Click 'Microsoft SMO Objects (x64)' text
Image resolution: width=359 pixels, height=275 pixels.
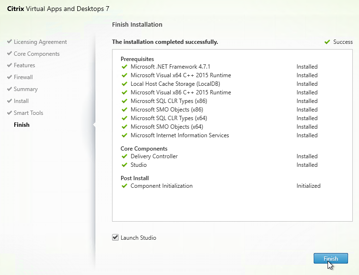pos(167,127)
